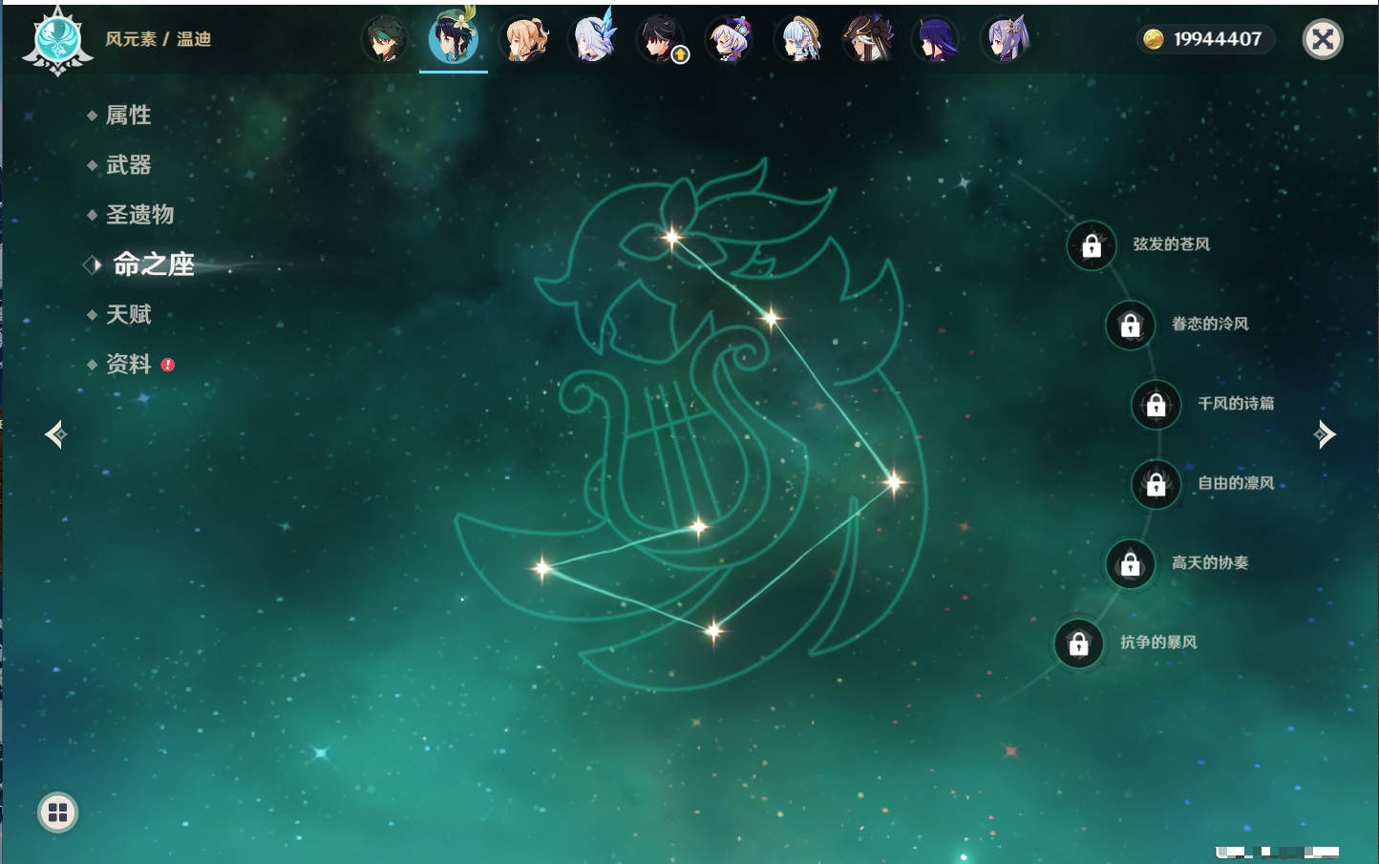1379x864 pixels.
Task: Open the 武器 weapon menu
Action: [x=129, y=165]
